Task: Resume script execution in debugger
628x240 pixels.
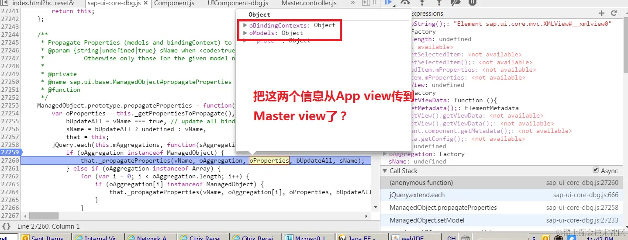Action: coord(387,2)
